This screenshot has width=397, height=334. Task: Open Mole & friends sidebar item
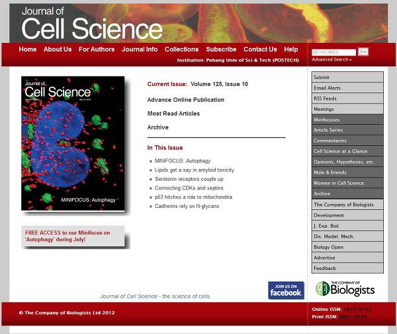(x=347, y=172)
